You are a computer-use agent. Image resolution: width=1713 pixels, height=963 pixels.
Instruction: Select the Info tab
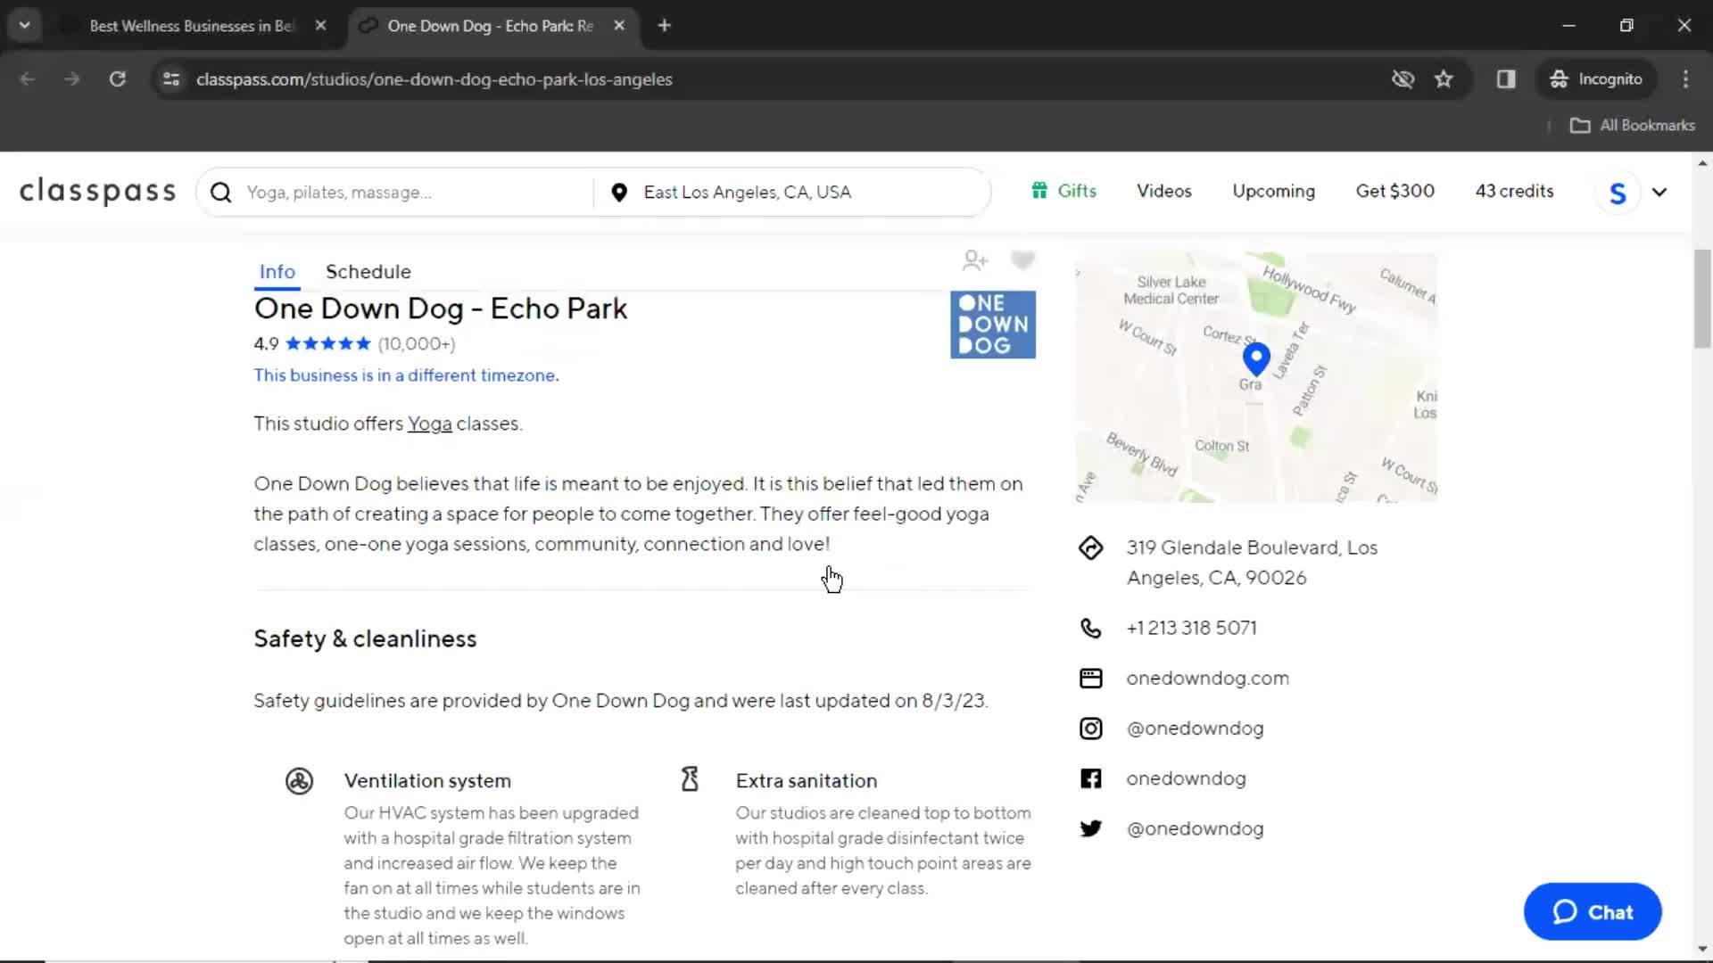tap(277, 272)
